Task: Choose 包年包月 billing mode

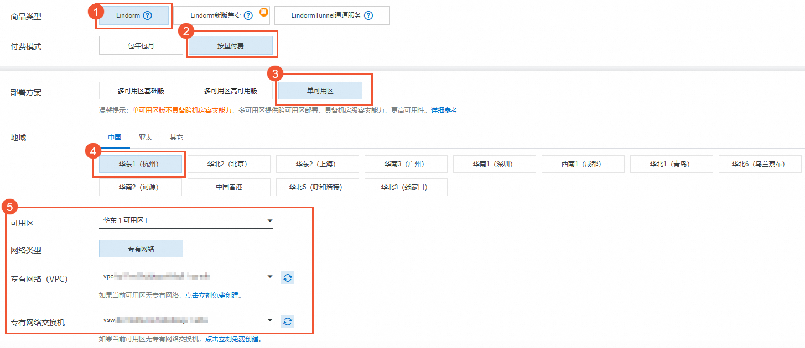Action: tap(141, 46)
